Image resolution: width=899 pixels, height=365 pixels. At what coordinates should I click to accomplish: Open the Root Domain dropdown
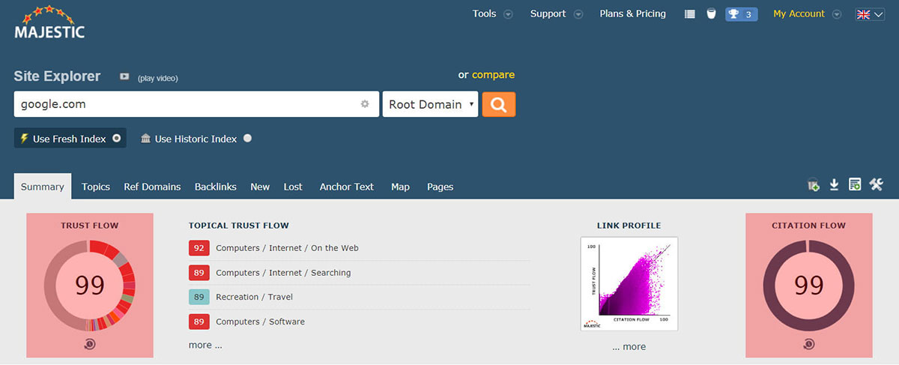pyautogui.click(x=430, y=104)
